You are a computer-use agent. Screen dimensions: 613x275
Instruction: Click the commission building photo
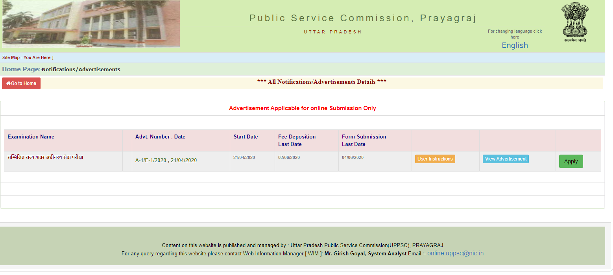91,24
